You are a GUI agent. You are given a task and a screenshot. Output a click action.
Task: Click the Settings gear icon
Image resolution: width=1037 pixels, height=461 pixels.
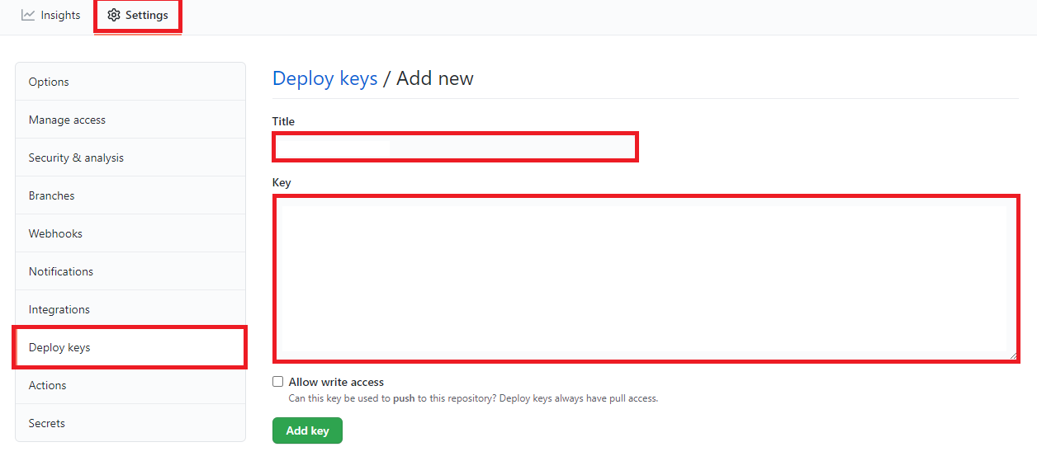[114, 15]
